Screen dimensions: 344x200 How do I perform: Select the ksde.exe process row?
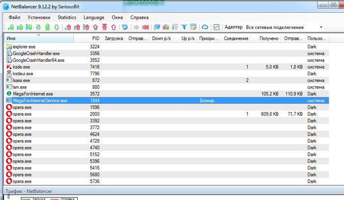pos(22,66)
